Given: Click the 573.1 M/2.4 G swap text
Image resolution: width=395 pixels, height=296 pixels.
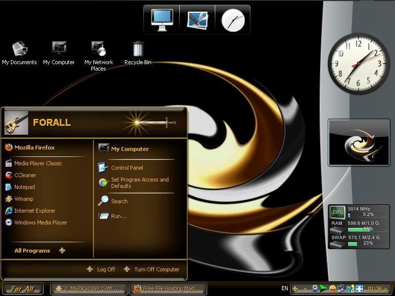Looking at the screenshot, I should tap(364, 238).
